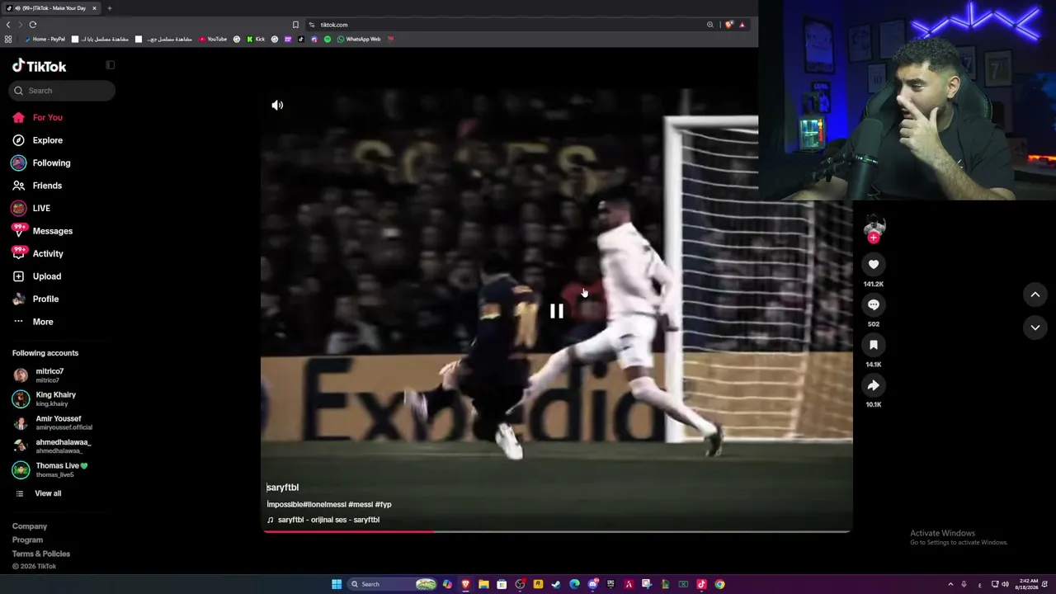Bookmark this page in address bar
This screenshot has width=1056, height=594.
(x=295, y=25)
